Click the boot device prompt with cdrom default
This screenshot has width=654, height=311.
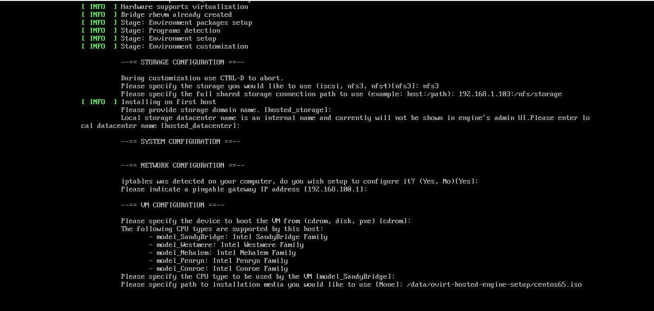coord(266,221)
